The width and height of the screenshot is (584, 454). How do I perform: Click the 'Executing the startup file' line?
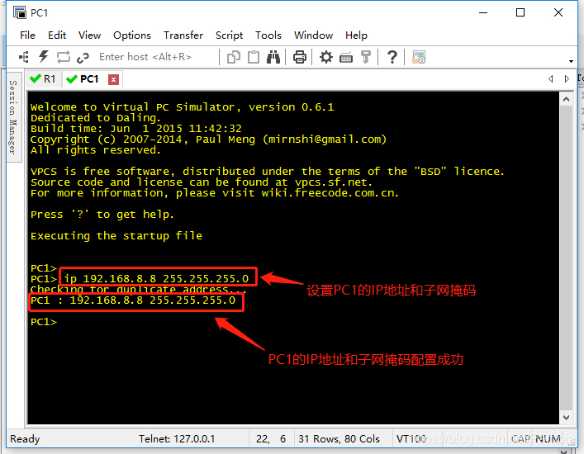[x=116, y=236]
